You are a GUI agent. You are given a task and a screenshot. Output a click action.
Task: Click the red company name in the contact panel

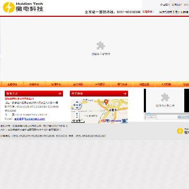pyautogui.click(x=19, y=99)
